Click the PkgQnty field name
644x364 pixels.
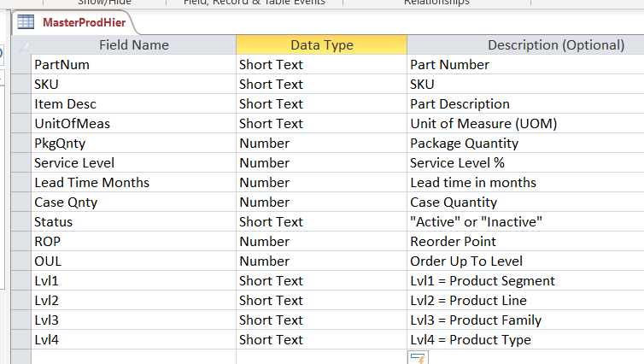(x=133, y=144)
